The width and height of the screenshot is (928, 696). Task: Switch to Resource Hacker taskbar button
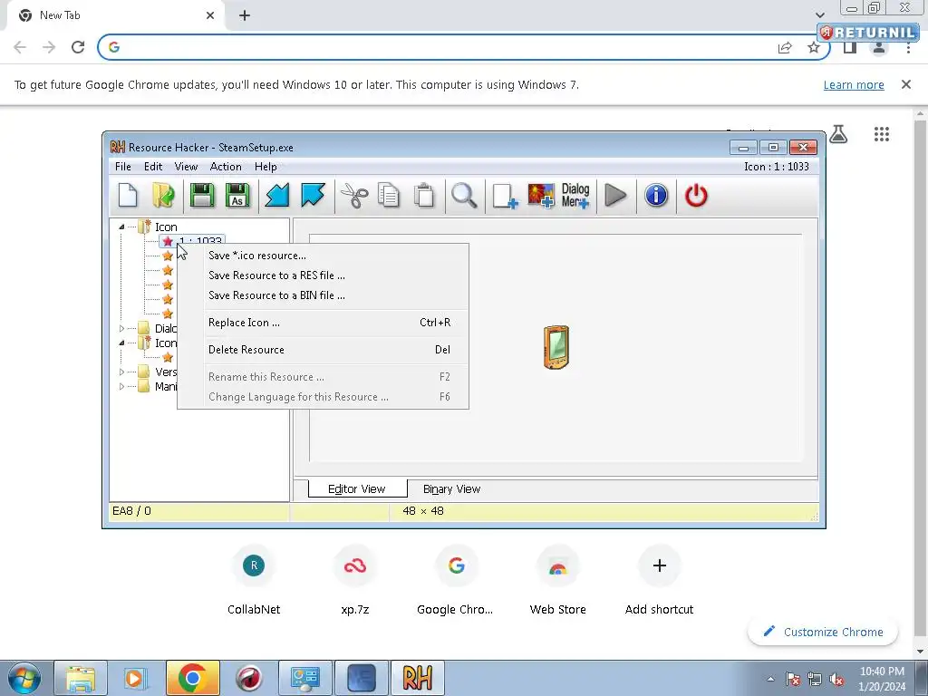coord(418,678)
